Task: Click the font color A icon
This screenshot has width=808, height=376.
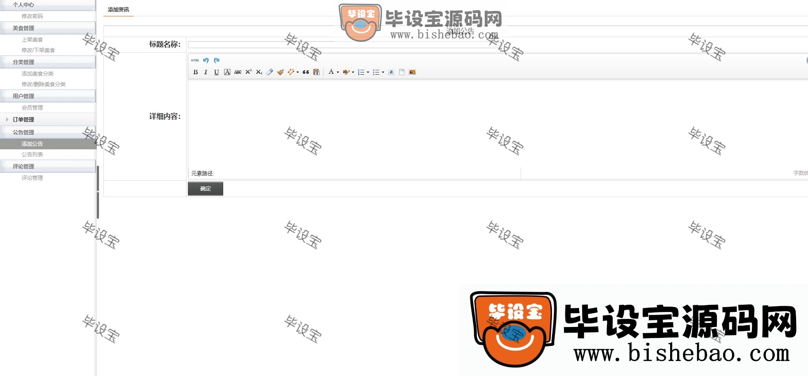Action: 331,72
